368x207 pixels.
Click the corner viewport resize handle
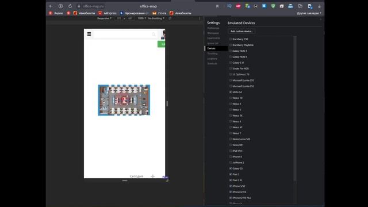click(x=167, y=181)
